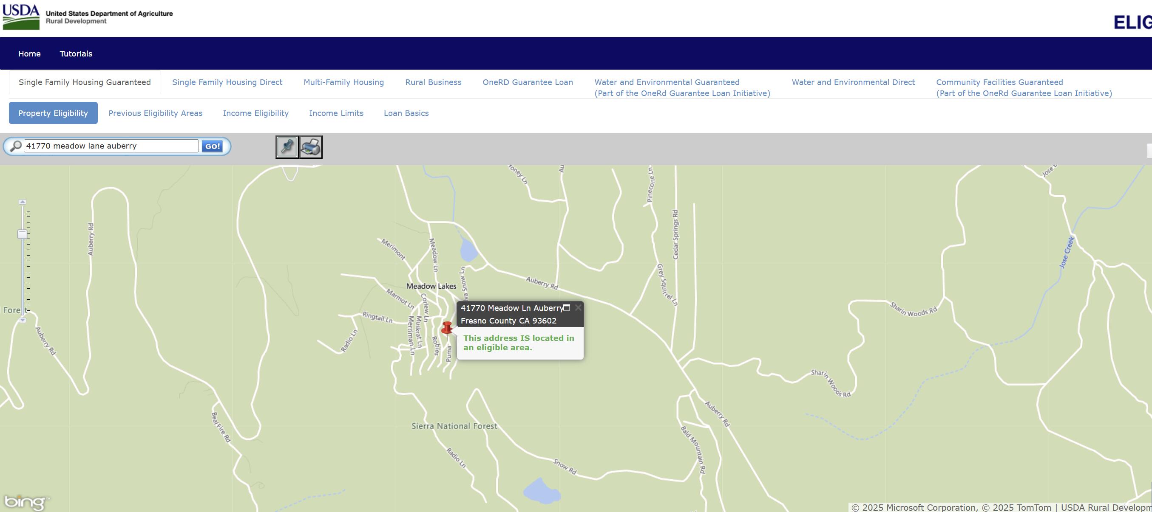Close the address info popup
This screenshot has height=512, width=1152.
[x=578, y=307]
